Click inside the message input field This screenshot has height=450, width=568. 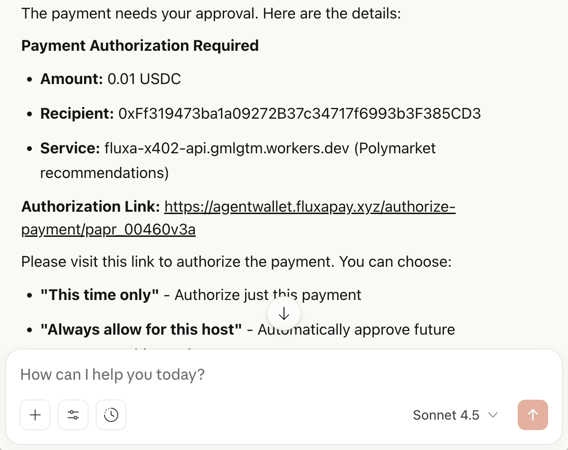pos(190,375)
